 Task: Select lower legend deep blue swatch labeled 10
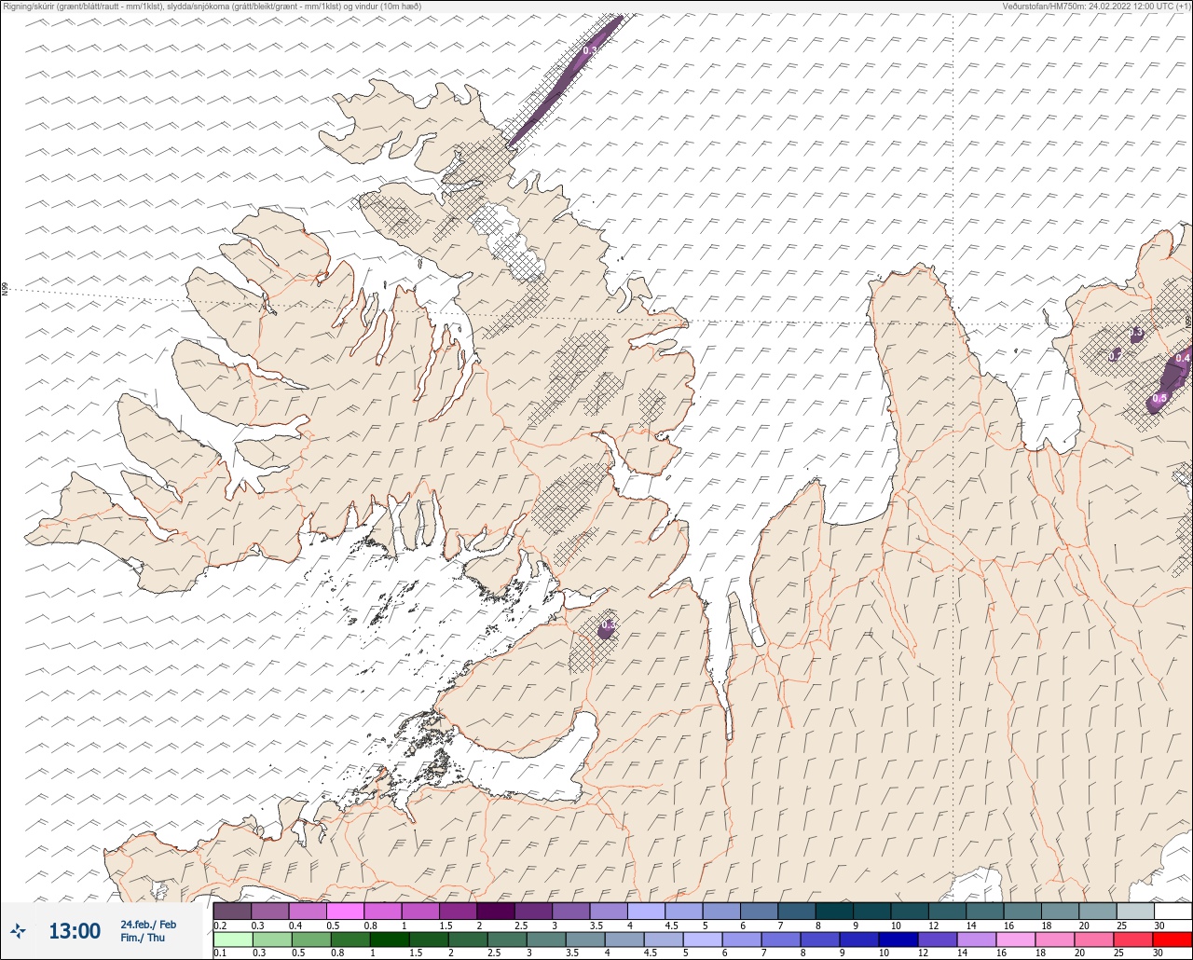tap(898, 939)
